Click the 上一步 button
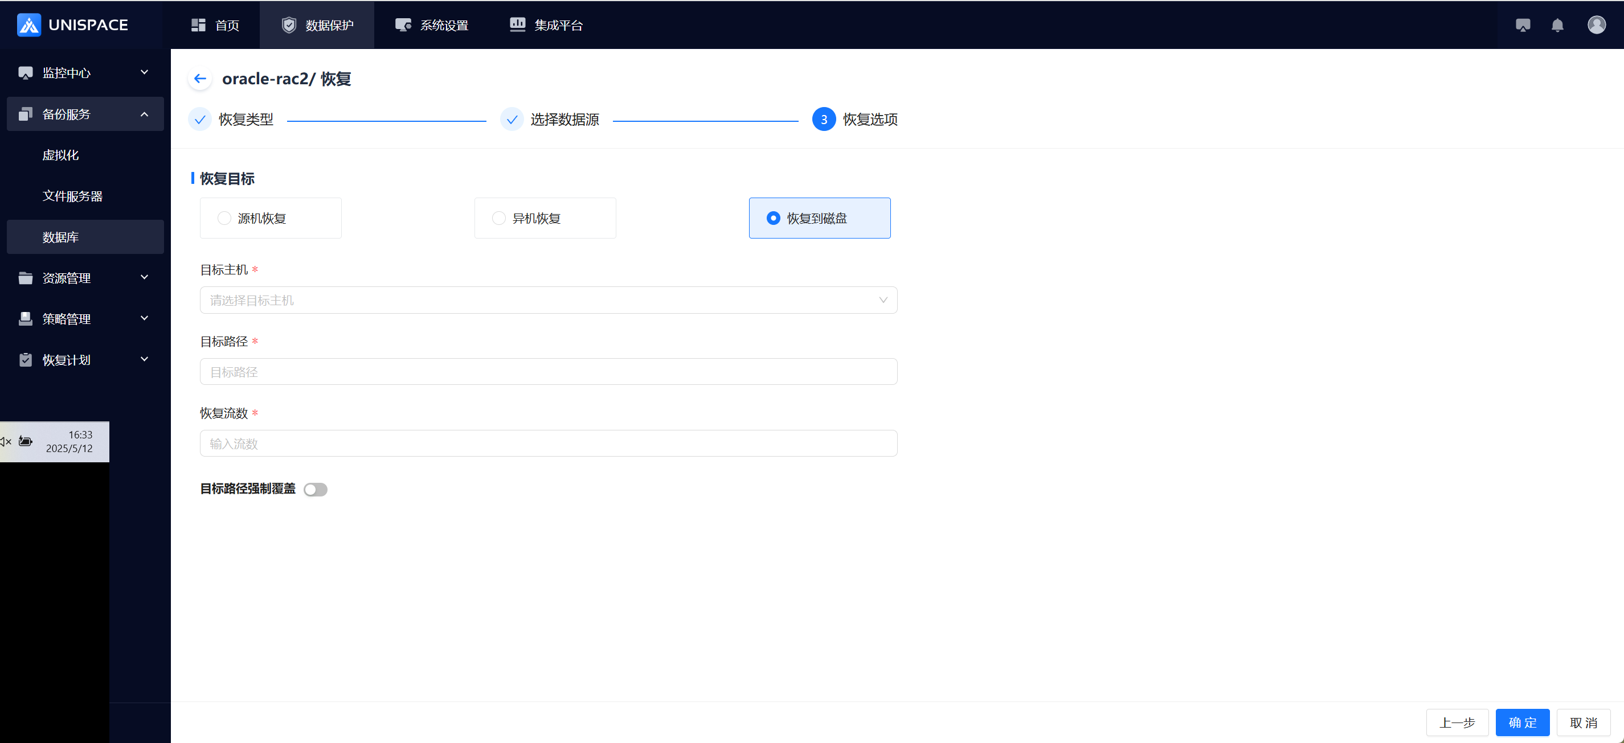 click(1457, 722)
